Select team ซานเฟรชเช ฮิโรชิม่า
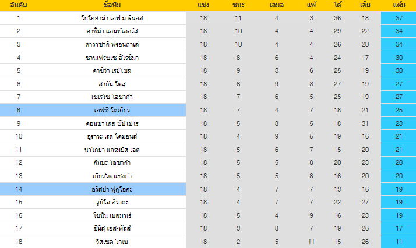Viewport: 416px width, 248px height. click(x=112, y=58)
